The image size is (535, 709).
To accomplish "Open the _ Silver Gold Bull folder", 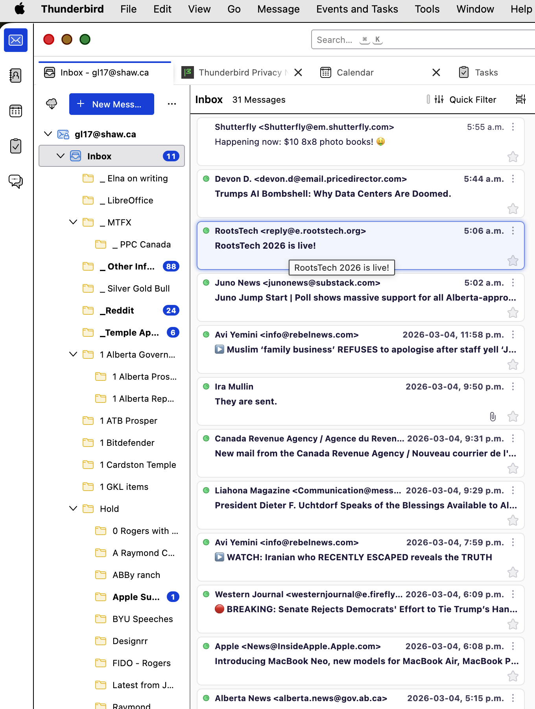I will click(x=112, y=288).
